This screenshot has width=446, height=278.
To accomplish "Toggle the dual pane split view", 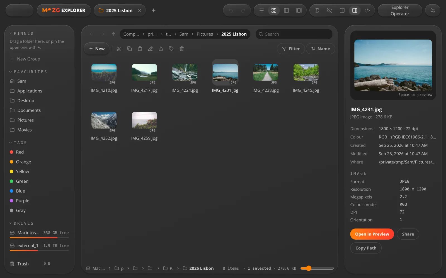I will pos(342,11).
